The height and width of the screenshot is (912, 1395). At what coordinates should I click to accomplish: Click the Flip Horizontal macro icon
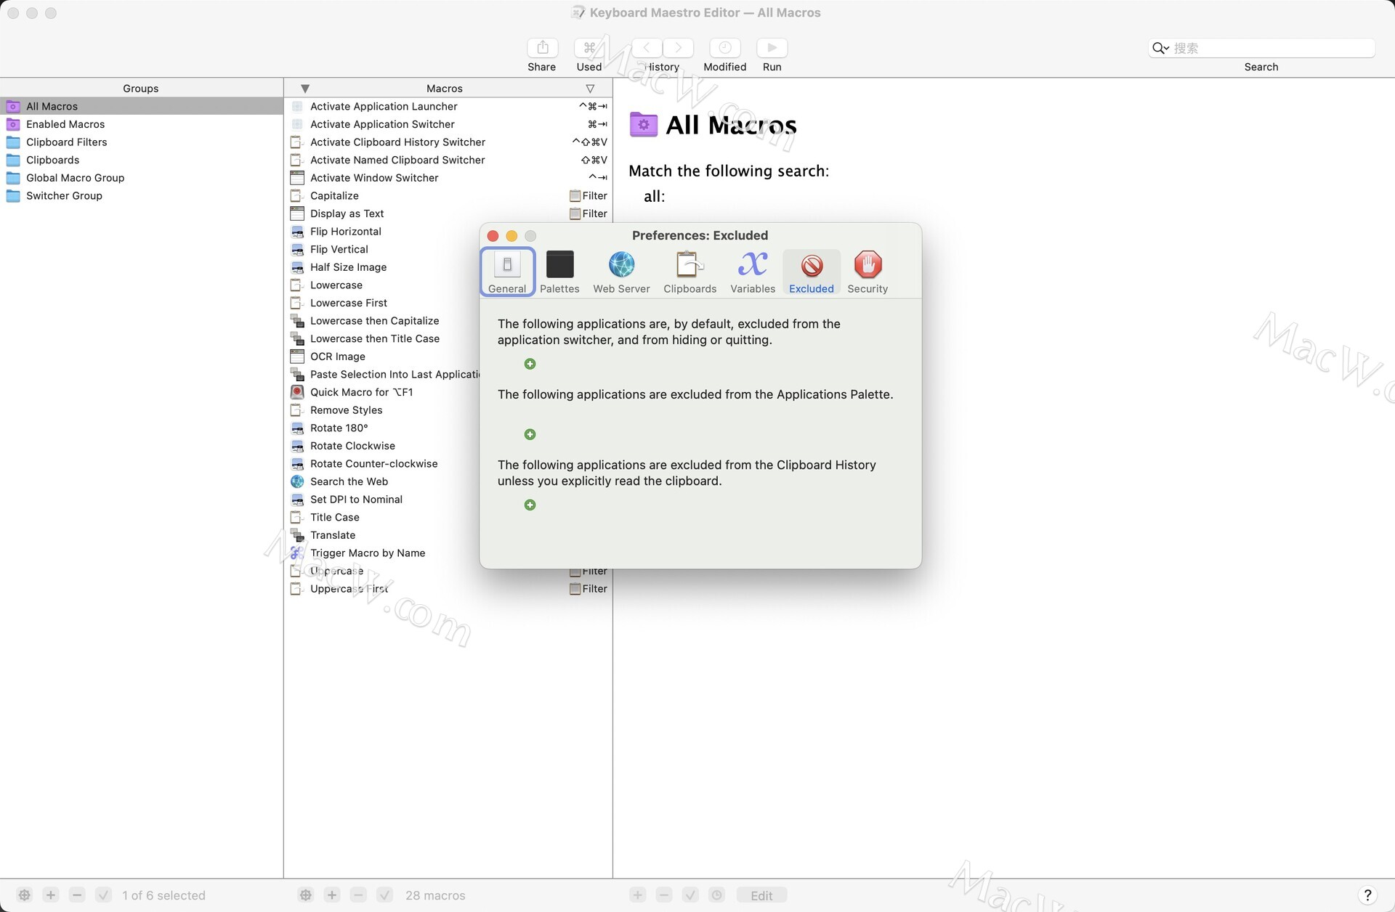[297, 232]
